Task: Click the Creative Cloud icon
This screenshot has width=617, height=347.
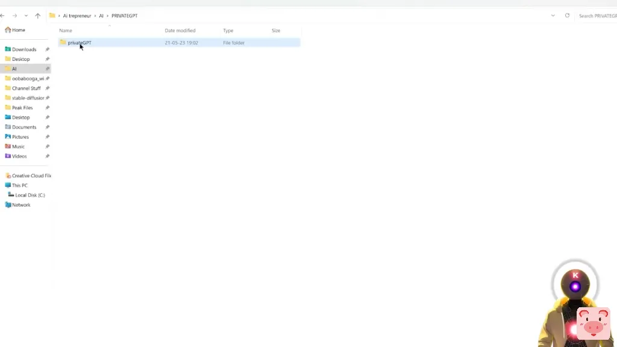Action: 8,175
